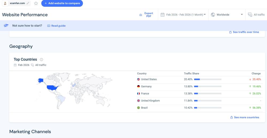Screen dimensions: 267x138
Task: Click the Export PDF download icon
Action: point(141,15)
